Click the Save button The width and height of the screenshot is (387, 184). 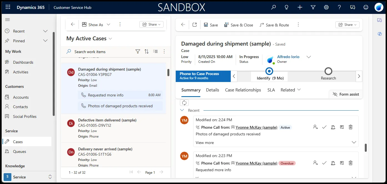coord(211,25)
